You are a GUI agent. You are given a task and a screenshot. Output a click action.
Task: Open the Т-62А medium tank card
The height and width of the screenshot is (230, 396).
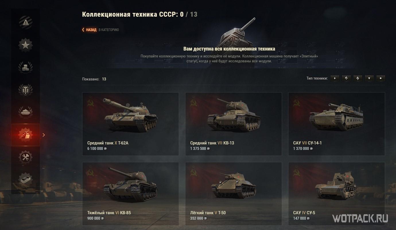(131, 124)
